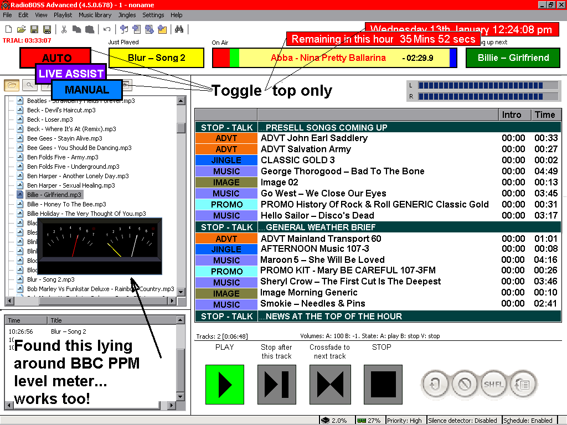Click the Silence detector: Disabled status entry
This screenshot has width=567, height=425.
point(462,421)
